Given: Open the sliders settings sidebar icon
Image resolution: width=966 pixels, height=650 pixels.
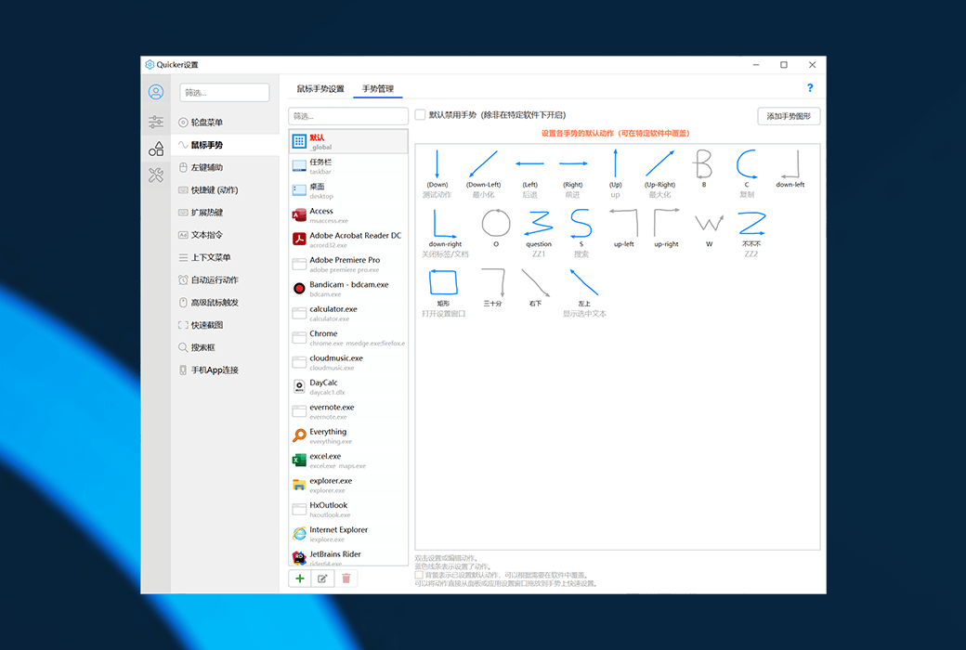Looking at the screenshot, I should click(156, 122).
